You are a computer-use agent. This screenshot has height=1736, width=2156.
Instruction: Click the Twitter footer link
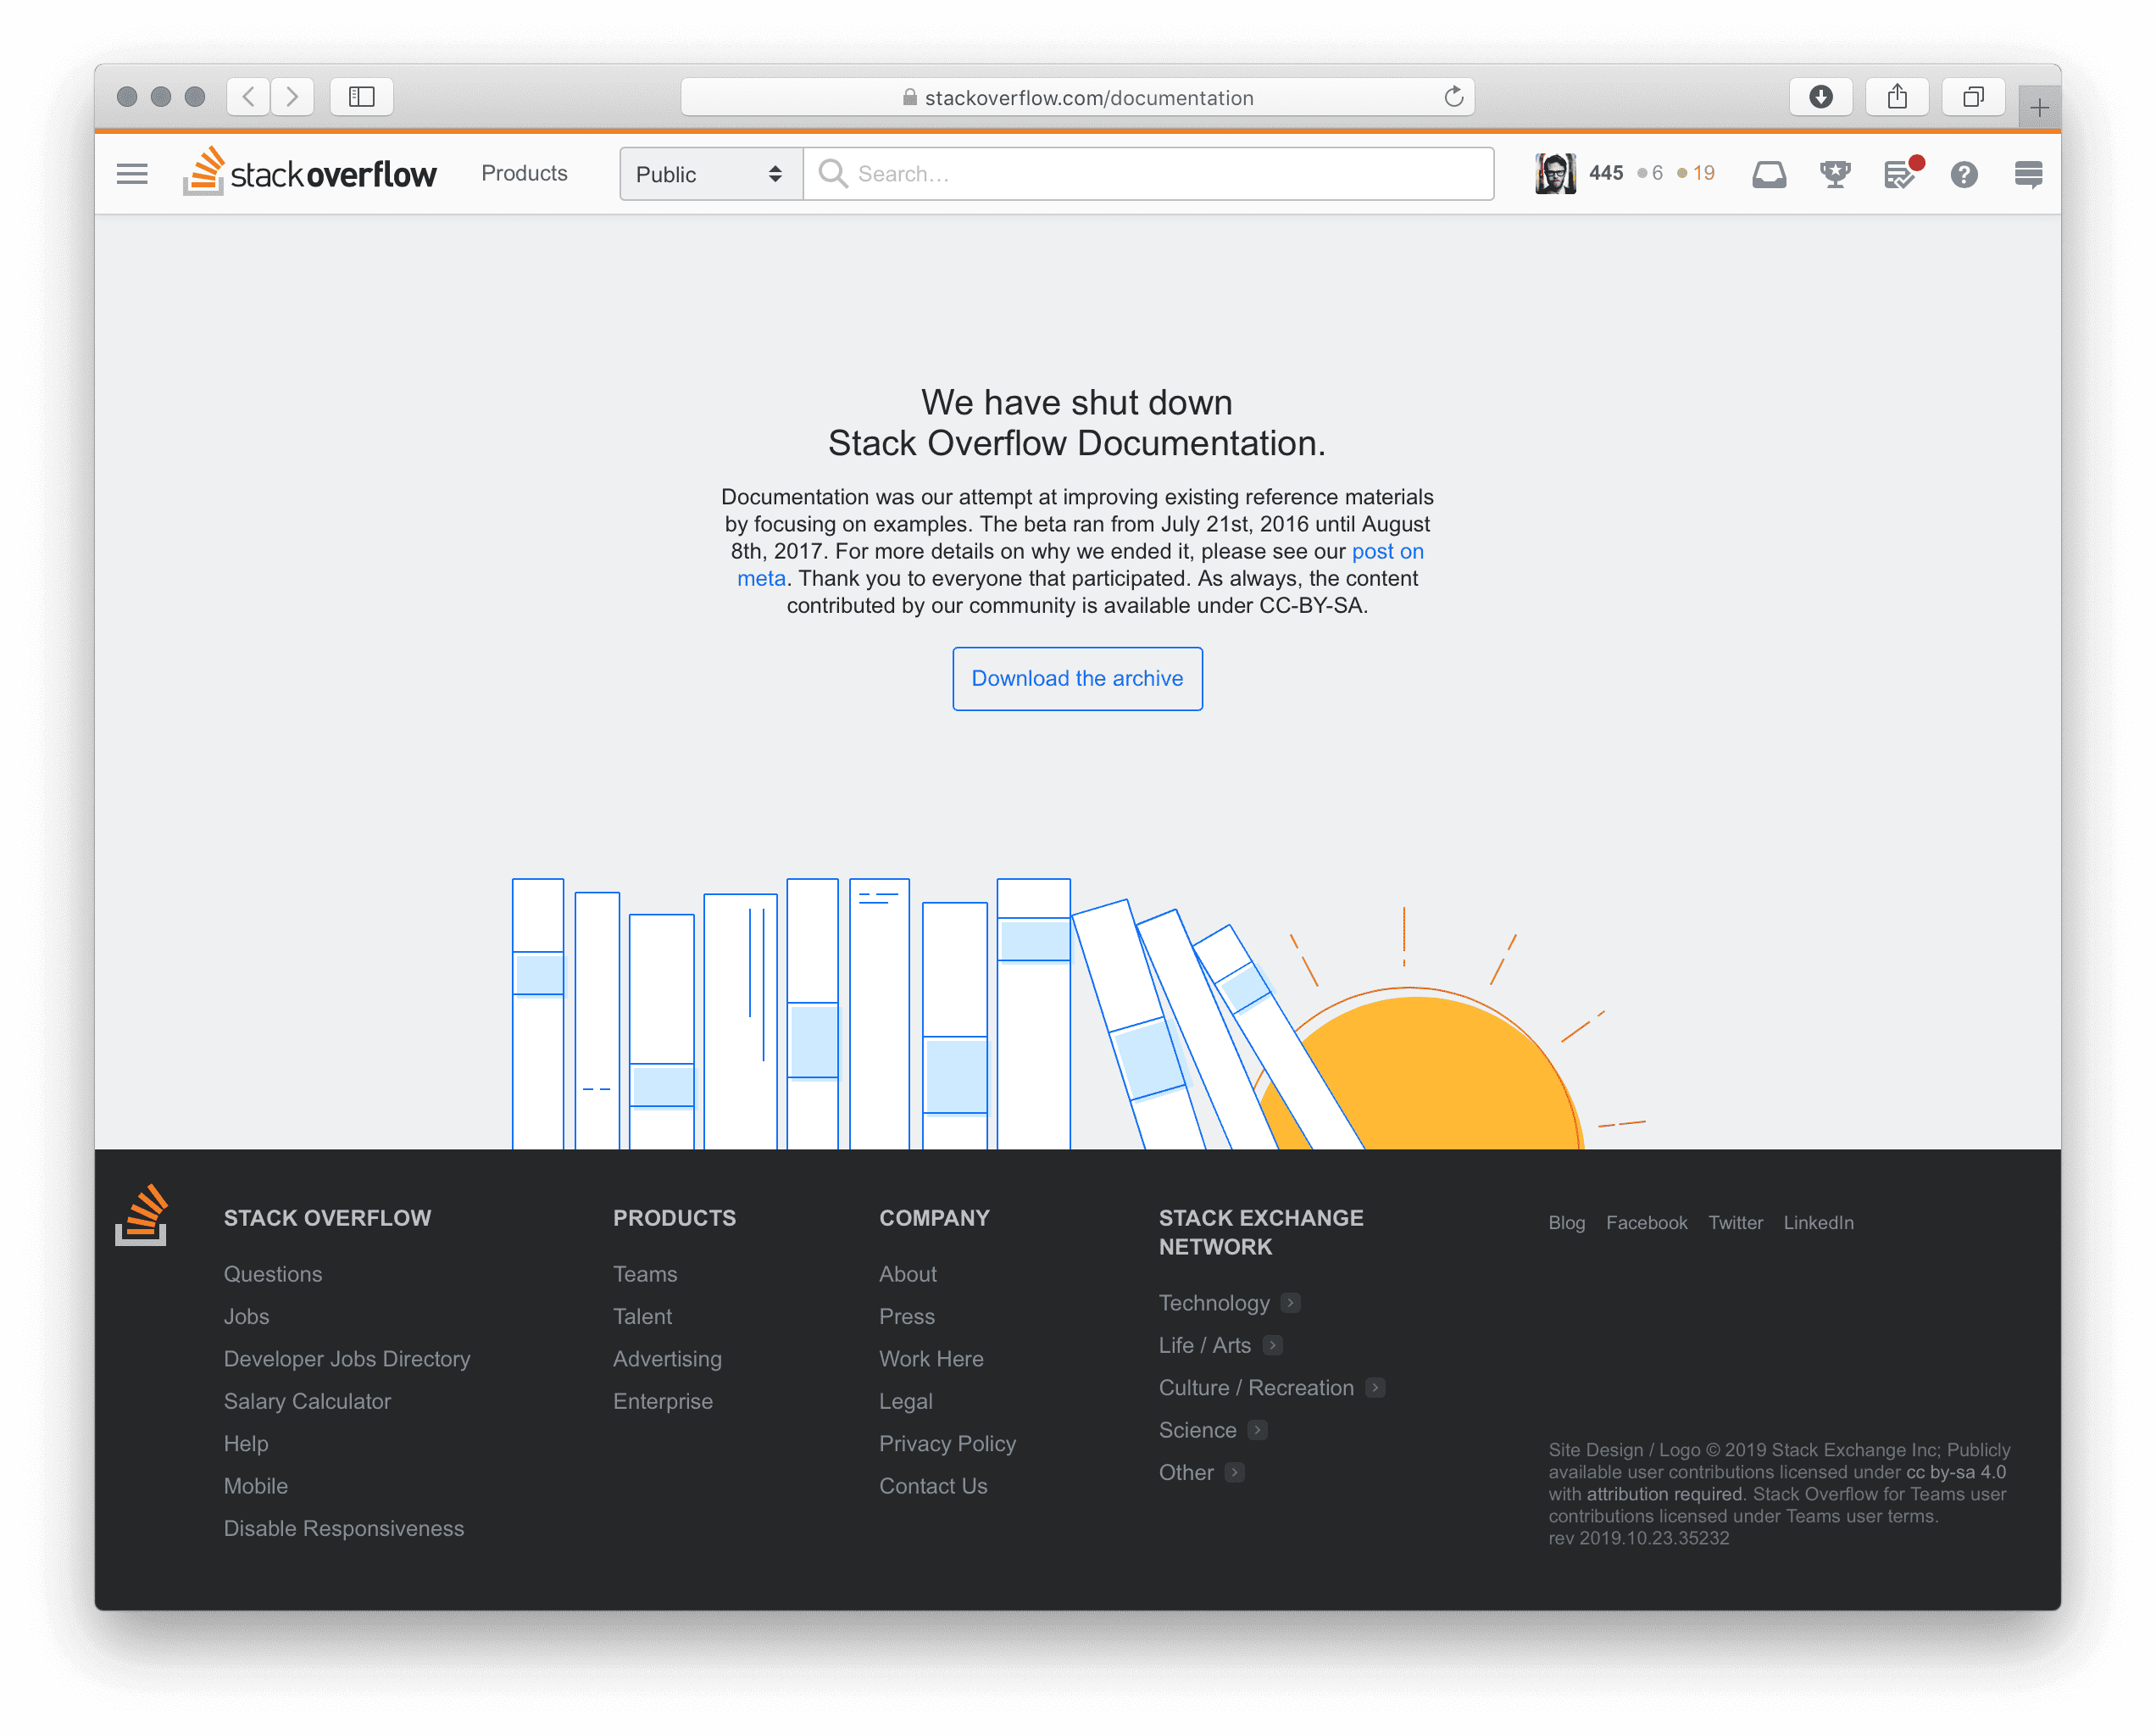click(x=1734, y=1221)
